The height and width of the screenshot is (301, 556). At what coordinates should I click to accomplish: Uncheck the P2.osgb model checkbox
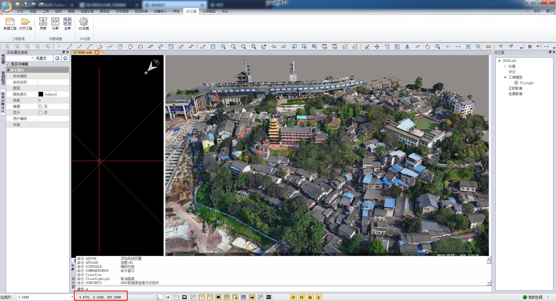click(x=516, y=83)
